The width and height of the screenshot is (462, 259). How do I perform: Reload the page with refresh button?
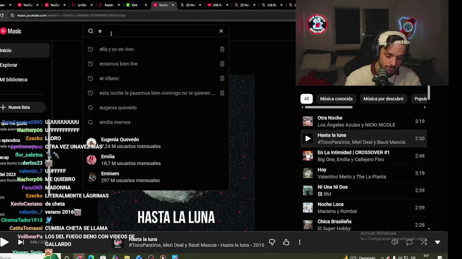2,15
